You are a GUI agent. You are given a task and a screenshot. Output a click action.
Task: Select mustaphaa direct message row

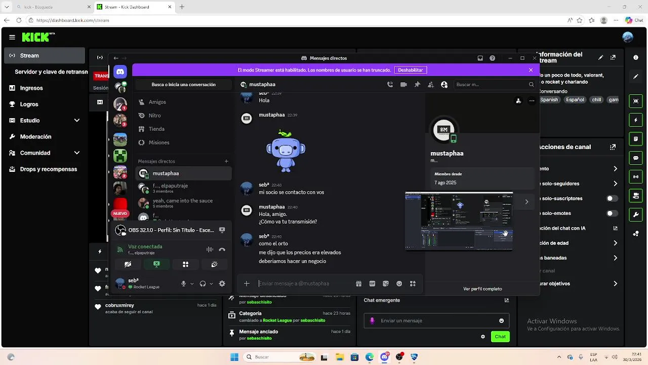184,173
